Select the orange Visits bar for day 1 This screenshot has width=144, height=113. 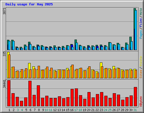tap(9, 66)
